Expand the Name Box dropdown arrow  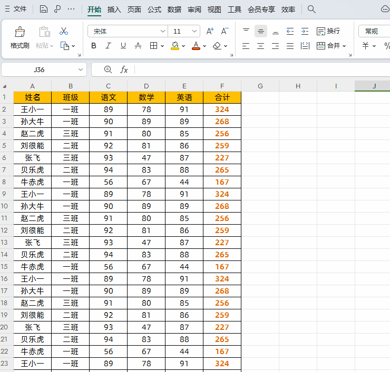pos(81,69)
